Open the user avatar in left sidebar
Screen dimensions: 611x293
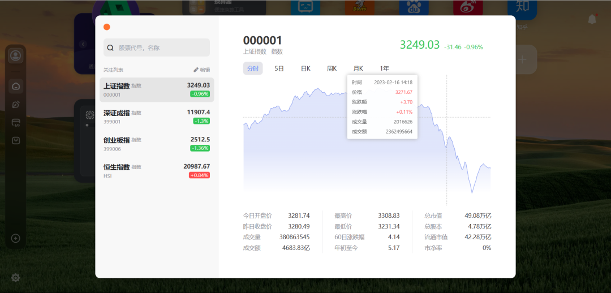click(16, 56)
